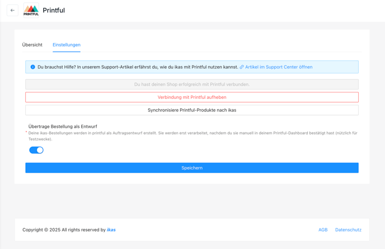This screenshot has height=249, width=385.
Task: Go back using the left arrow button
Action: (x=12, y=10)
